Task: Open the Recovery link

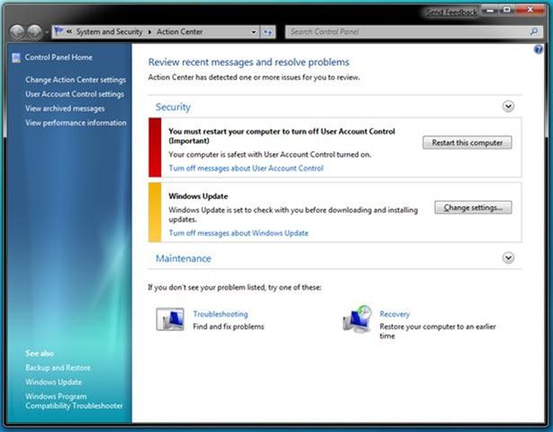Action: click(x=394, y=314)
